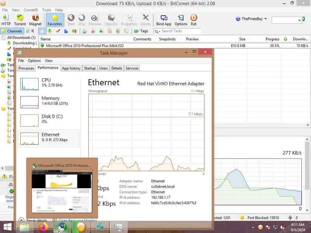Click the orange BitComet taskbar icon
Screen dimensions: 311x233
pos(81,227)
